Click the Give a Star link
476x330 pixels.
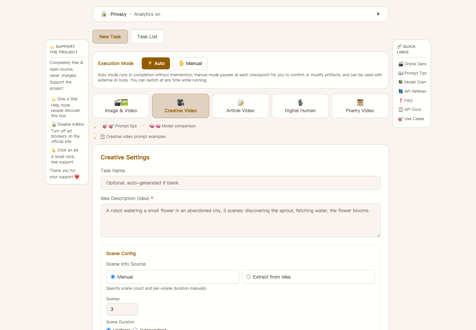click(64, 99)
